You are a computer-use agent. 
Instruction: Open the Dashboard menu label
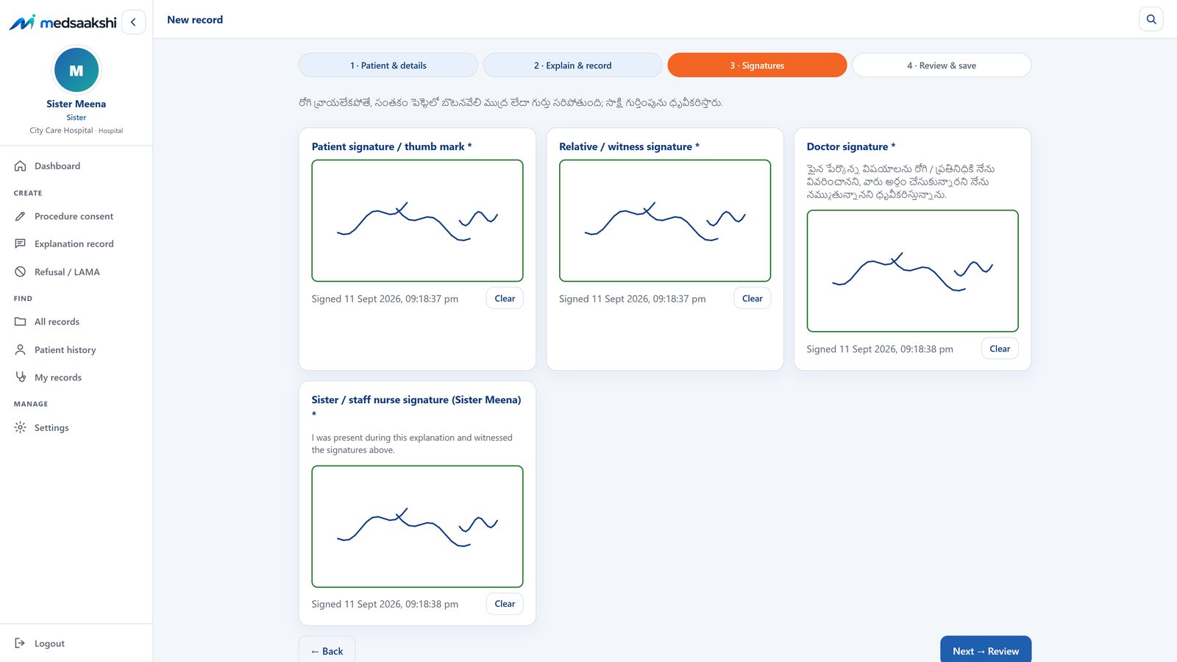pyautogui.click(x=57, y=166)
